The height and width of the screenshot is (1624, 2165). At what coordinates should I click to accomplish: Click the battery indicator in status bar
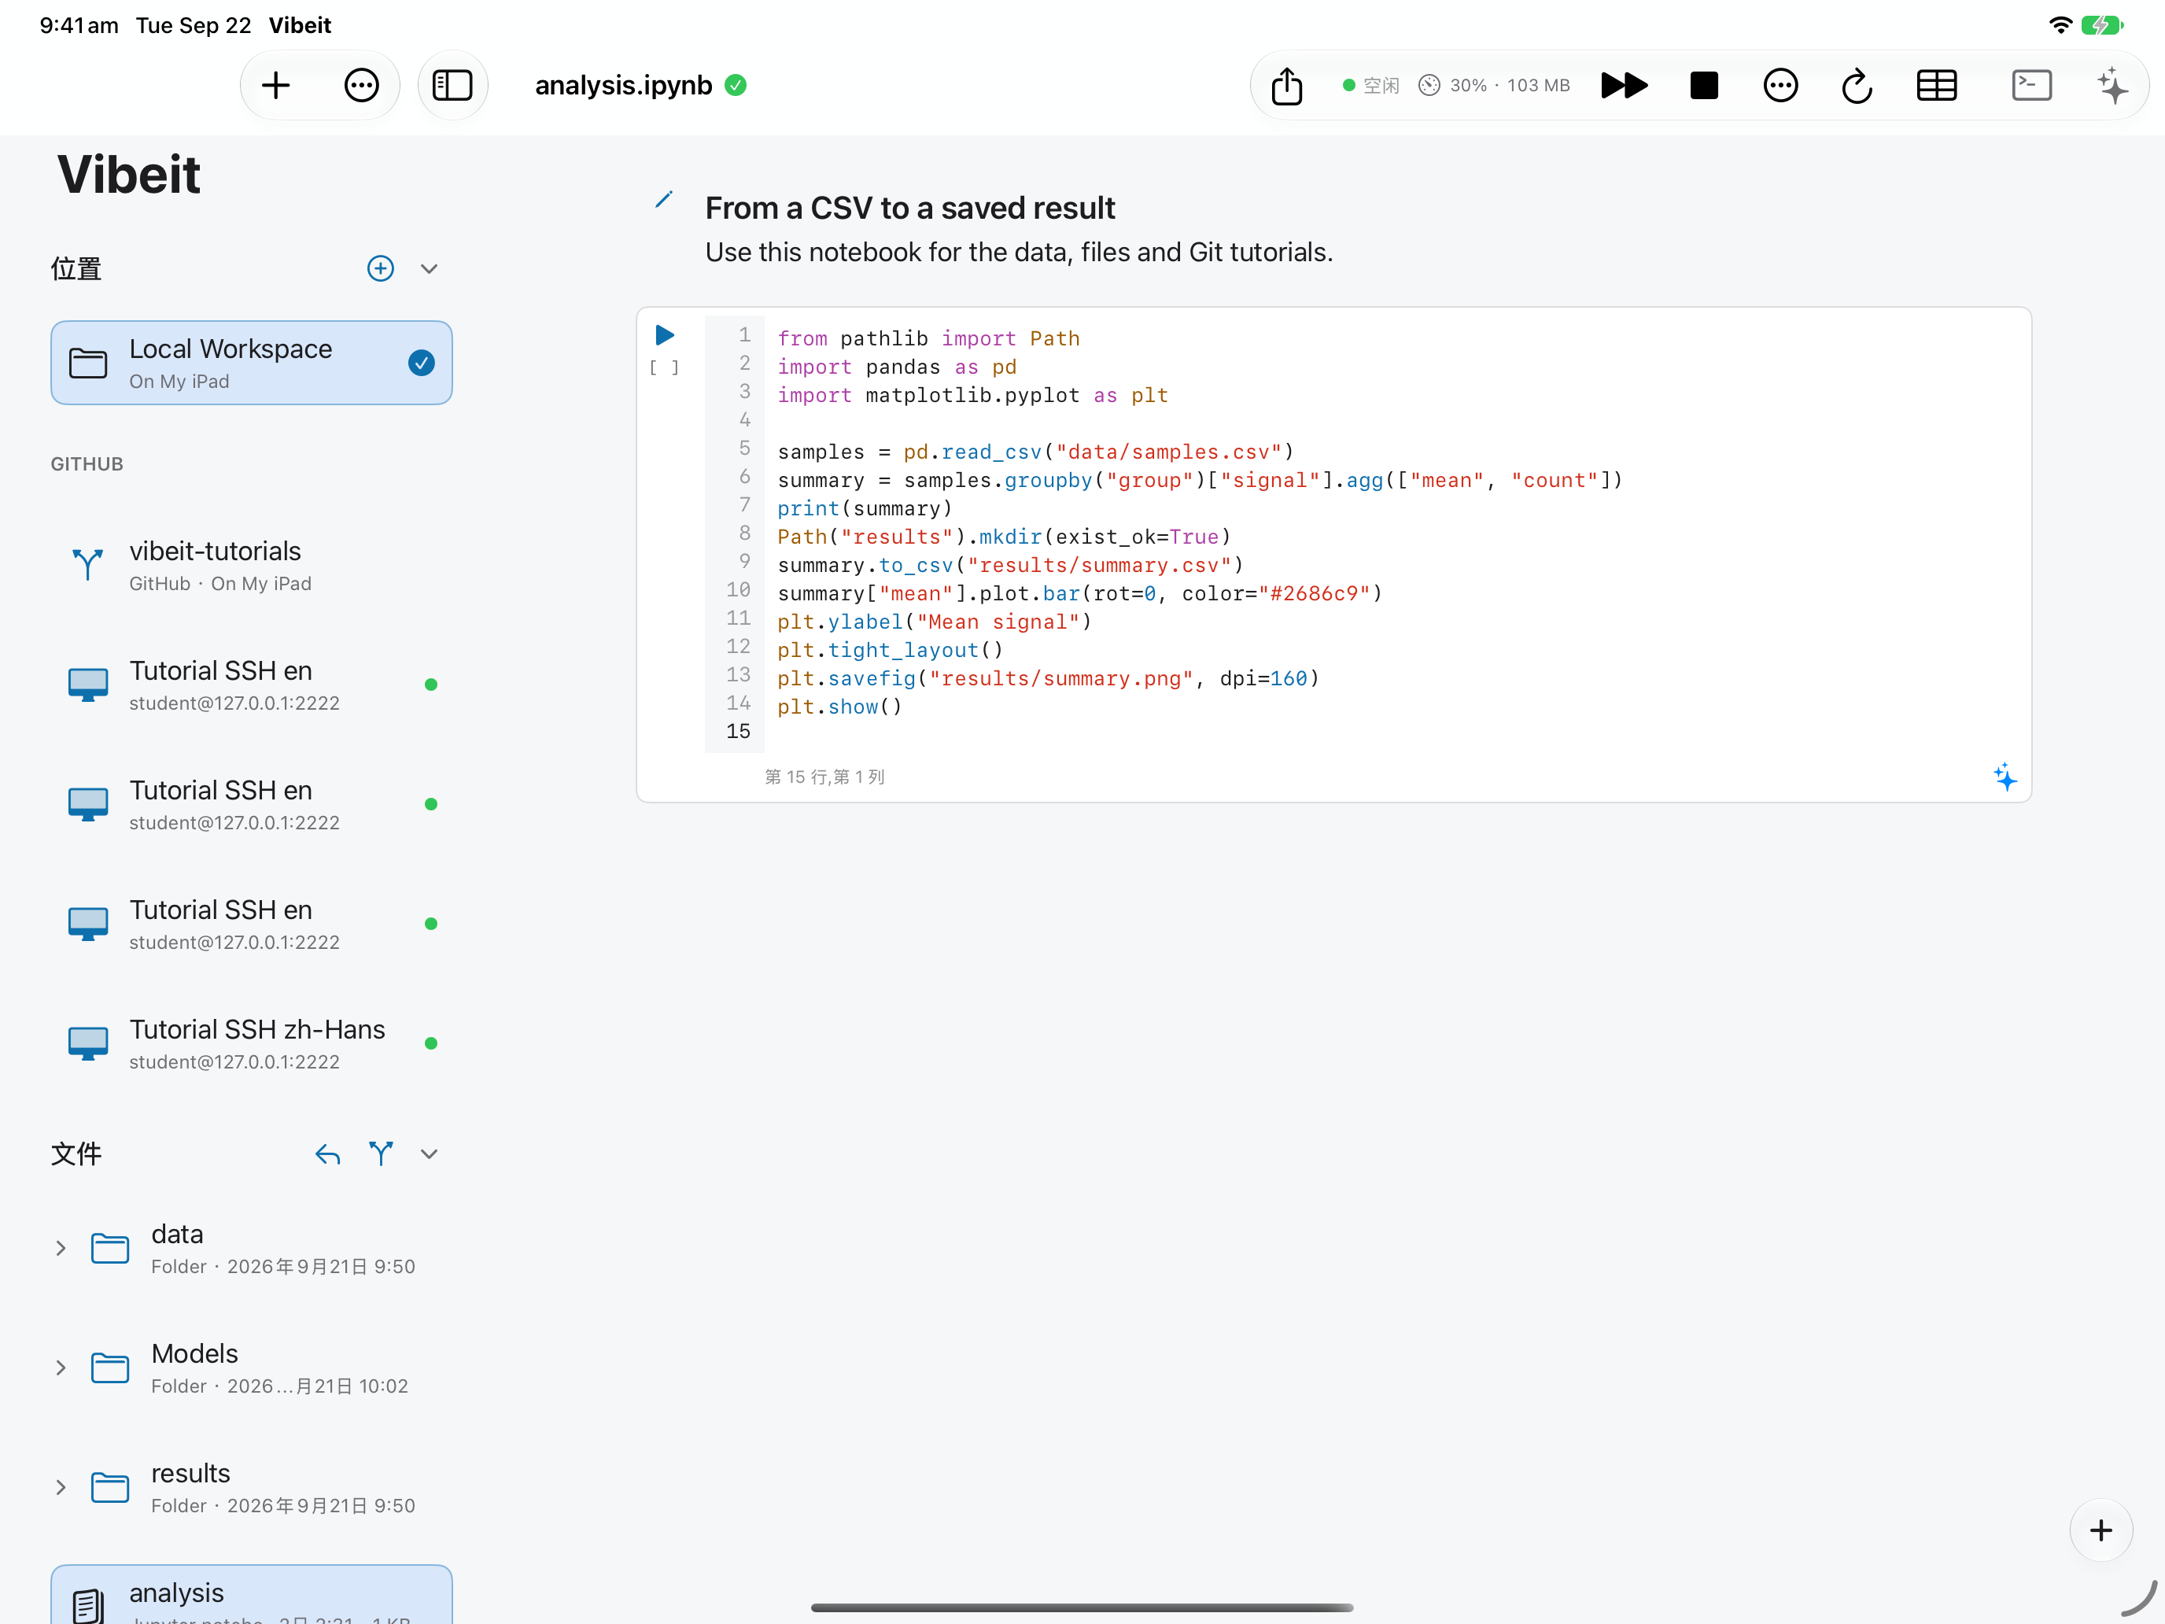click(x=2101, y=25)
